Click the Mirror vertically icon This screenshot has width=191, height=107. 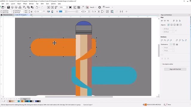(x=53, y=12)
